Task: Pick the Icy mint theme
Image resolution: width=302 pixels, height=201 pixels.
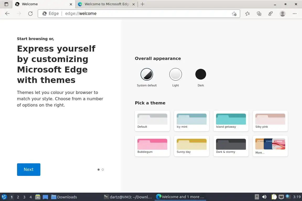Action: click(x=192, y=121)
